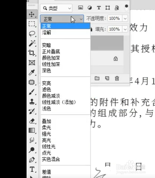Select the History Brush tool

pos(32,111)
